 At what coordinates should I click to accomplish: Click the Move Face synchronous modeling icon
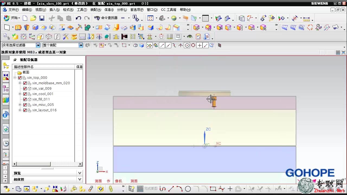tap(197, 27)
